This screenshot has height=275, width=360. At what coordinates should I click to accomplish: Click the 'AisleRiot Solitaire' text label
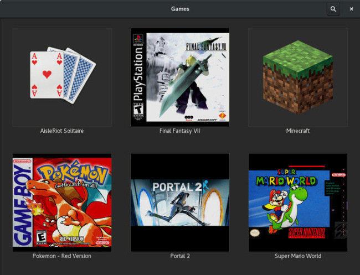62,131
